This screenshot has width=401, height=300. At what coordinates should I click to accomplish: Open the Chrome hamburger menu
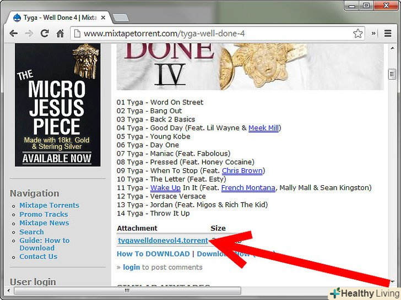coord(388,34)
